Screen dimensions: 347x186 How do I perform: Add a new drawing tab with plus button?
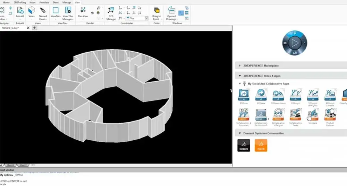click(34, 28)
